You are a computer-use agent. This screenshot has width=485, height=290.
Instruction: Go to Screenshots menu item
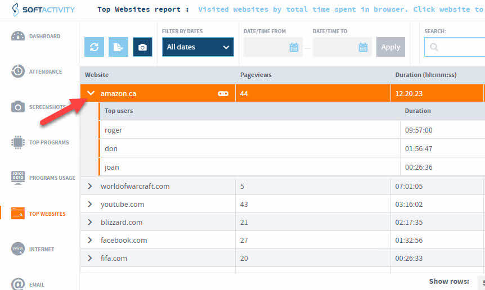[x=47, y=107]
